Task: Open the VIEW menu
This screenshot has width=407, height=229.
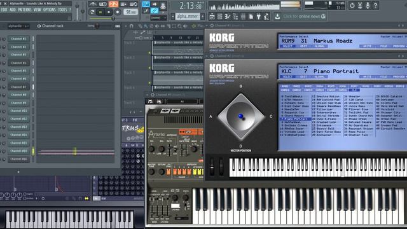Action: [x=37, y=10]
